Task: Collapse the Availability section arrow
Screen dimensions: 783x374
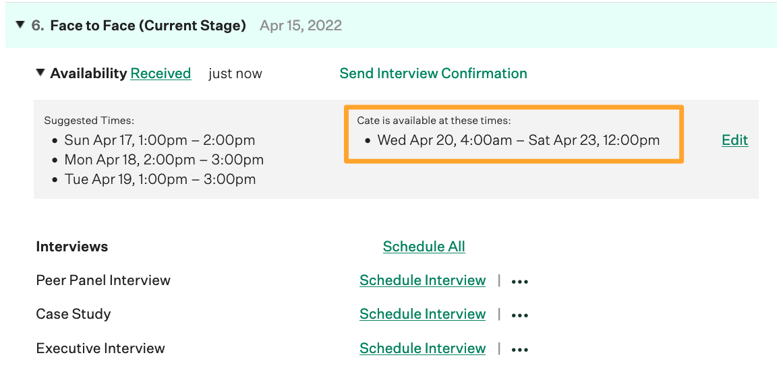Action: 41,73
